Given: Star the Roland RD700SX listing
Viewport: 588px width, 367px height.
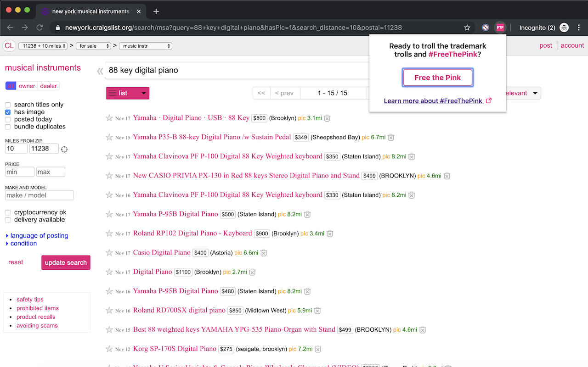Looking at the screenshot, I should 109,311.
